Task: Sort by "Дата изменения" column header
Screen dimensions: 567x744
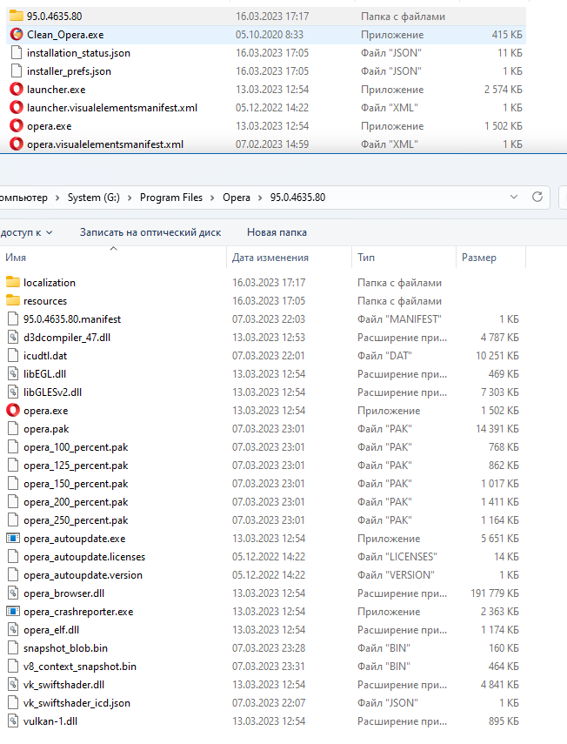Action: (270, 258)
